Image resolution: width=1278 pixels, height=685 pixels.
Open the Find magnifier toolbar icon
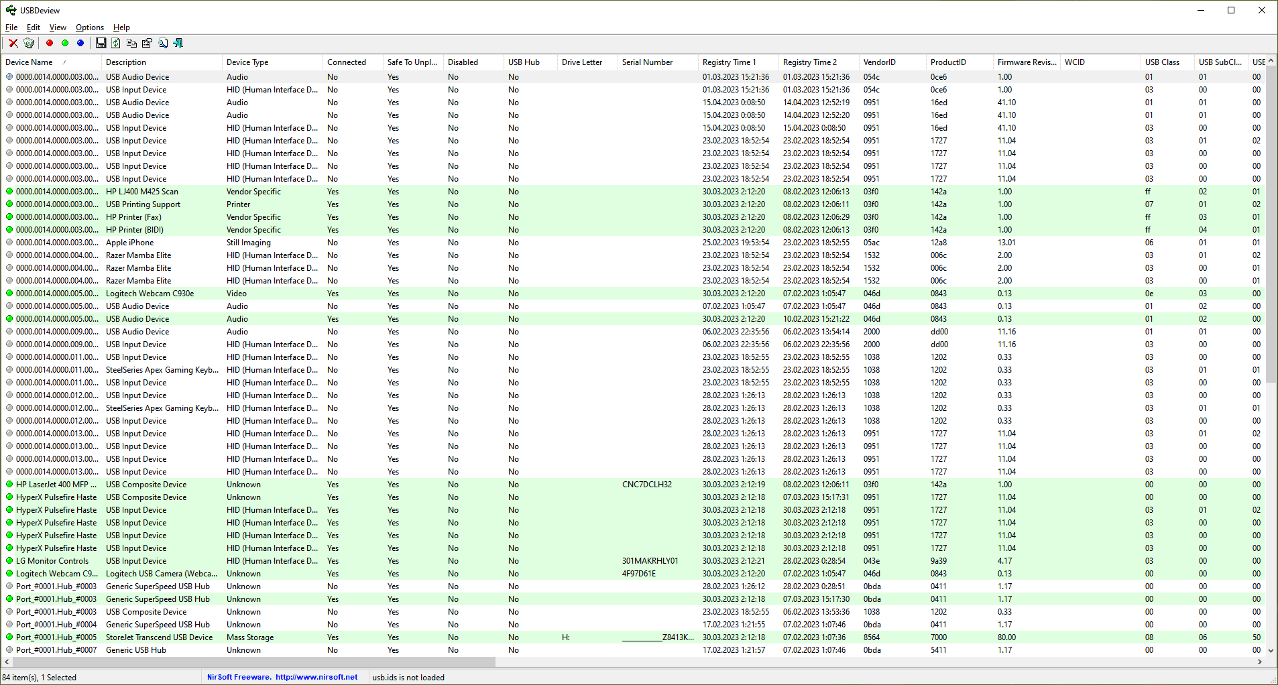(x=163, y=43)
